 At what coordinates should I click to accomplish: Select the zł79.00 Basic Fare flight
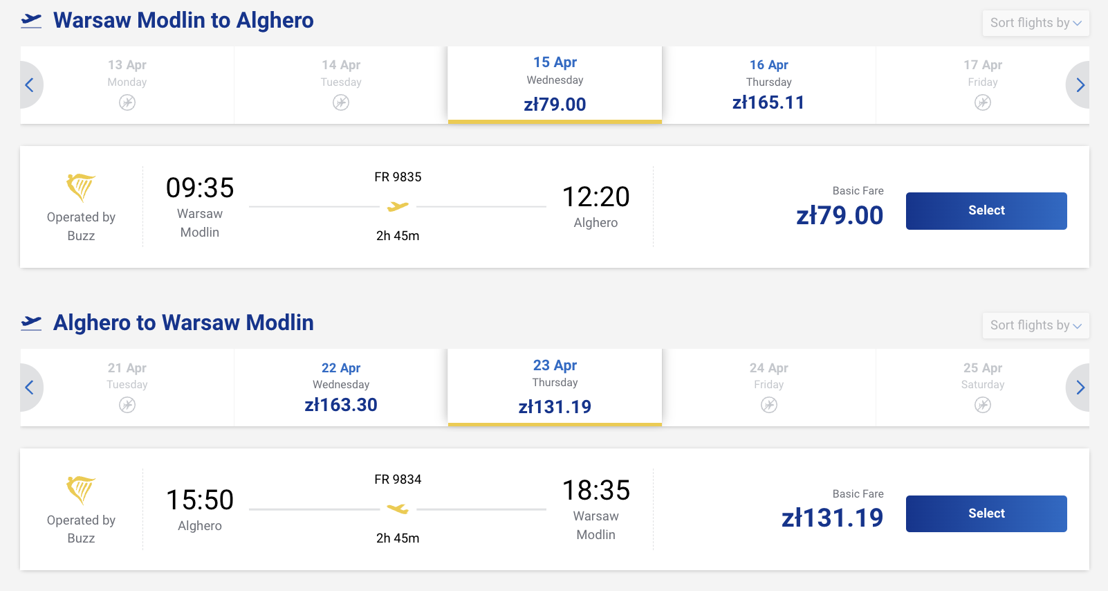986,210
